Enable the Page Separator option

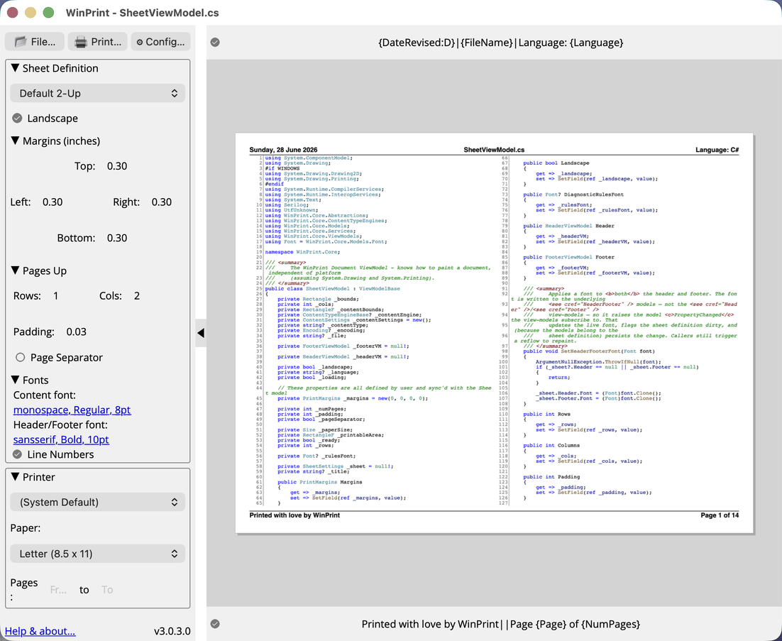point(21,358)
